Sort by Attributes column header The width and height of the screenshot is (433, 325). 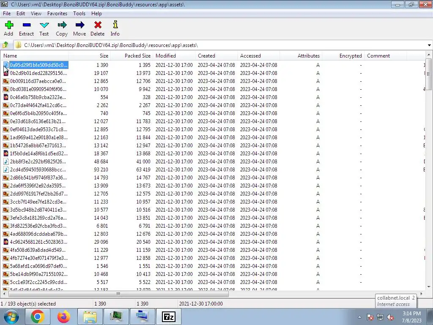tap(301, 55)
